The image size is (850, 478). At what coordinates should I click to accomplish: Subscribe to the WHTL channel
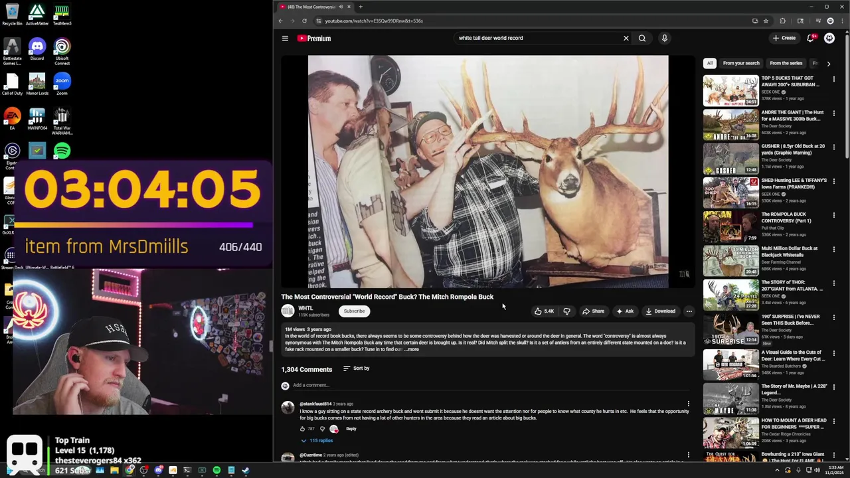click(354, 311)
